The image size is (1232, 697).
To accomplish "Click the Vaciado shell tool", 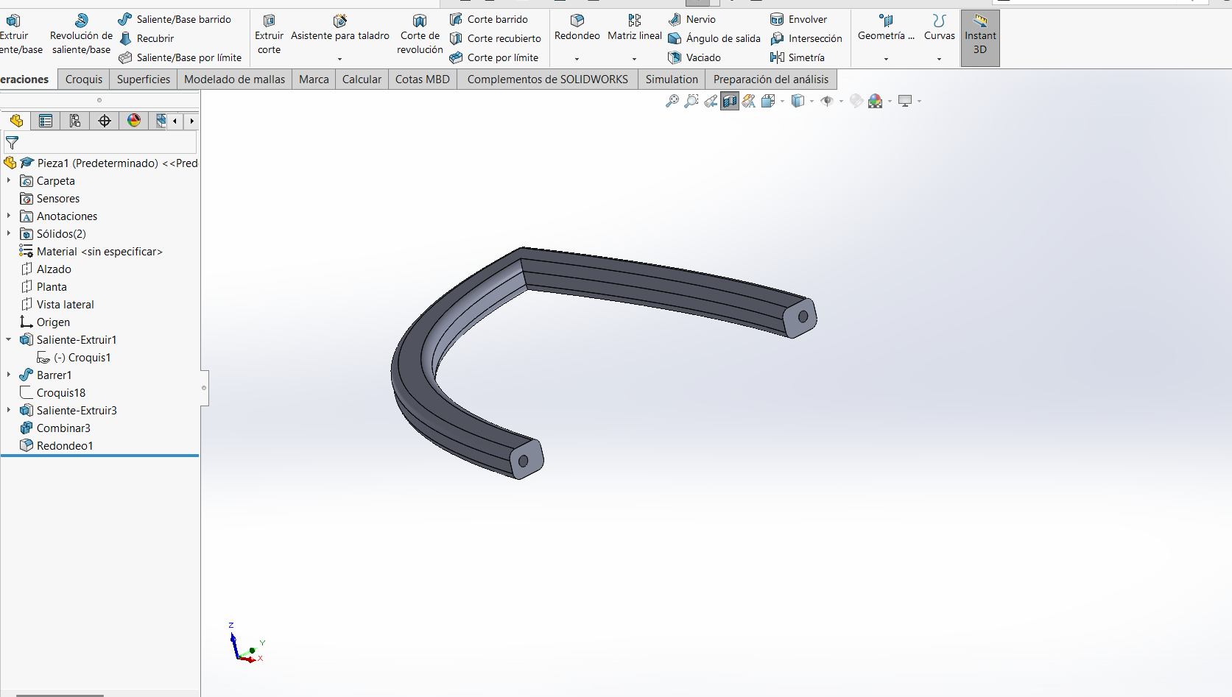I will click(x=694, y=57).
